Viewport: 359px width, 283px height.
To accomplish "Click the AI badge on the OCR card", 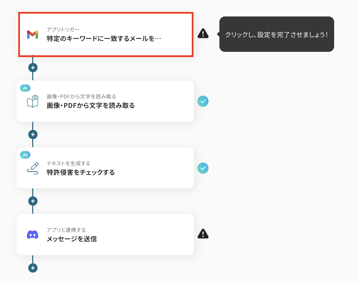I will [25, 88].
